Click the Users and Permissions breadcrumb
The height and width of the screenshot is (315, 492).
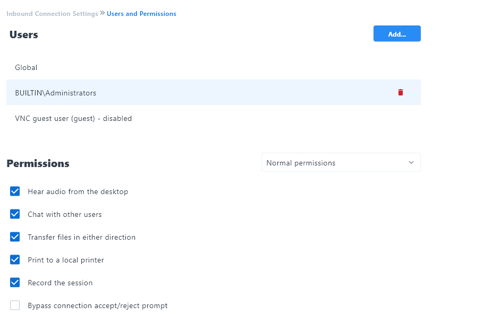141,13
